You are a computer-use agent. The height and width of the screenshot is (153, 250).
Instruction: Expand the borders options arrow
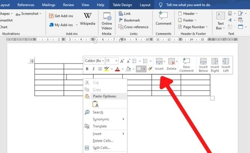[144, 69]
